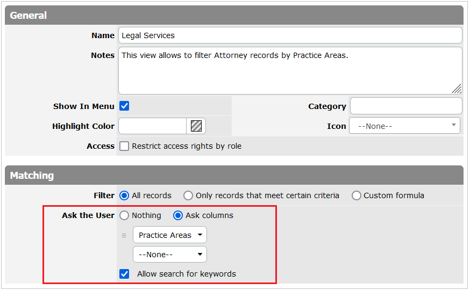
Task: Toggle the Show In Menu checkbox
Action: tap(124, 106)
